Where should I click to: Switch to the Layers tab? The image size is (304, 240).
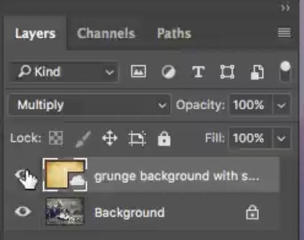(x=35, y=33)
